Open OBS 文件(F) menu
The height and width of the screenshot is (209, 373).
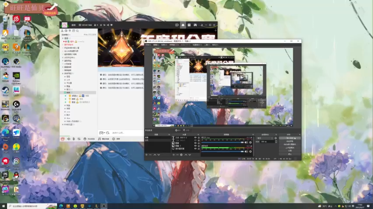click(x=148, y=45)
